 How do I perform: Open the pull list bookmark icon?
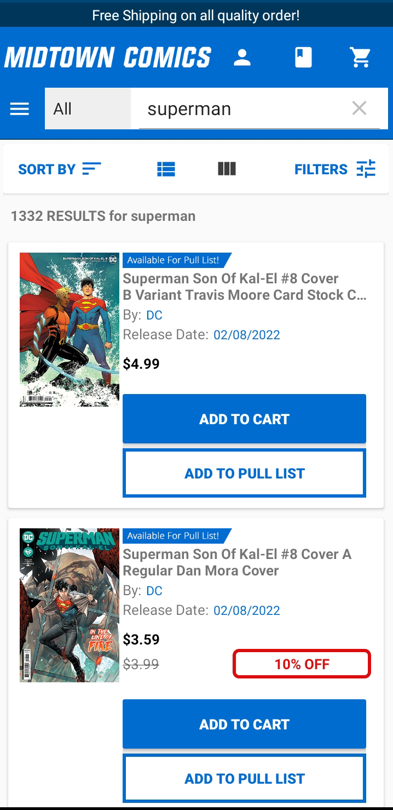303,58
